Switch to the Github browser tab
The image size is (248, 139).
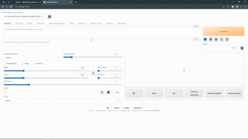point(27,2)
